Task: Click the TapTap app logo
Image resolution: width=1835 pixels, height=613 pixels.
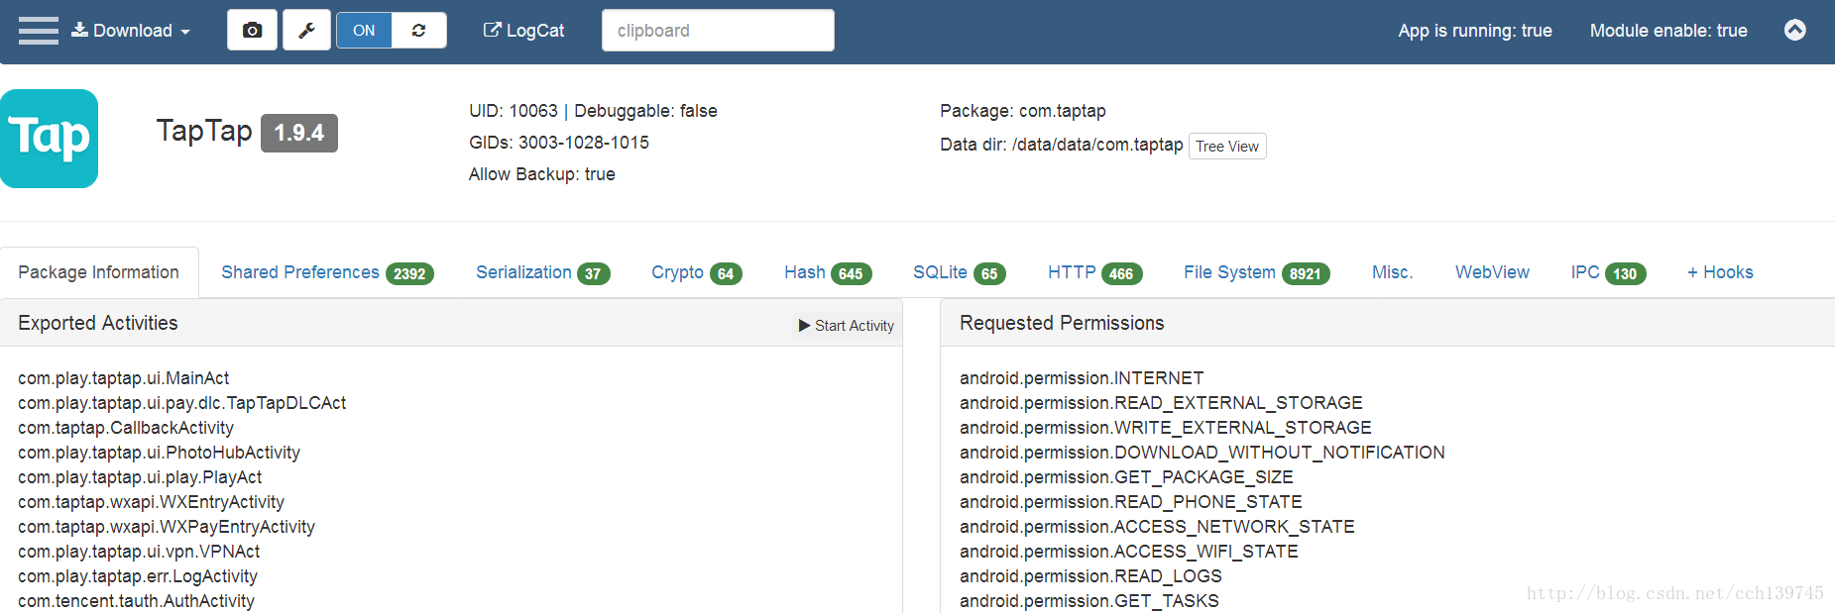Action: tap(49, 139)
